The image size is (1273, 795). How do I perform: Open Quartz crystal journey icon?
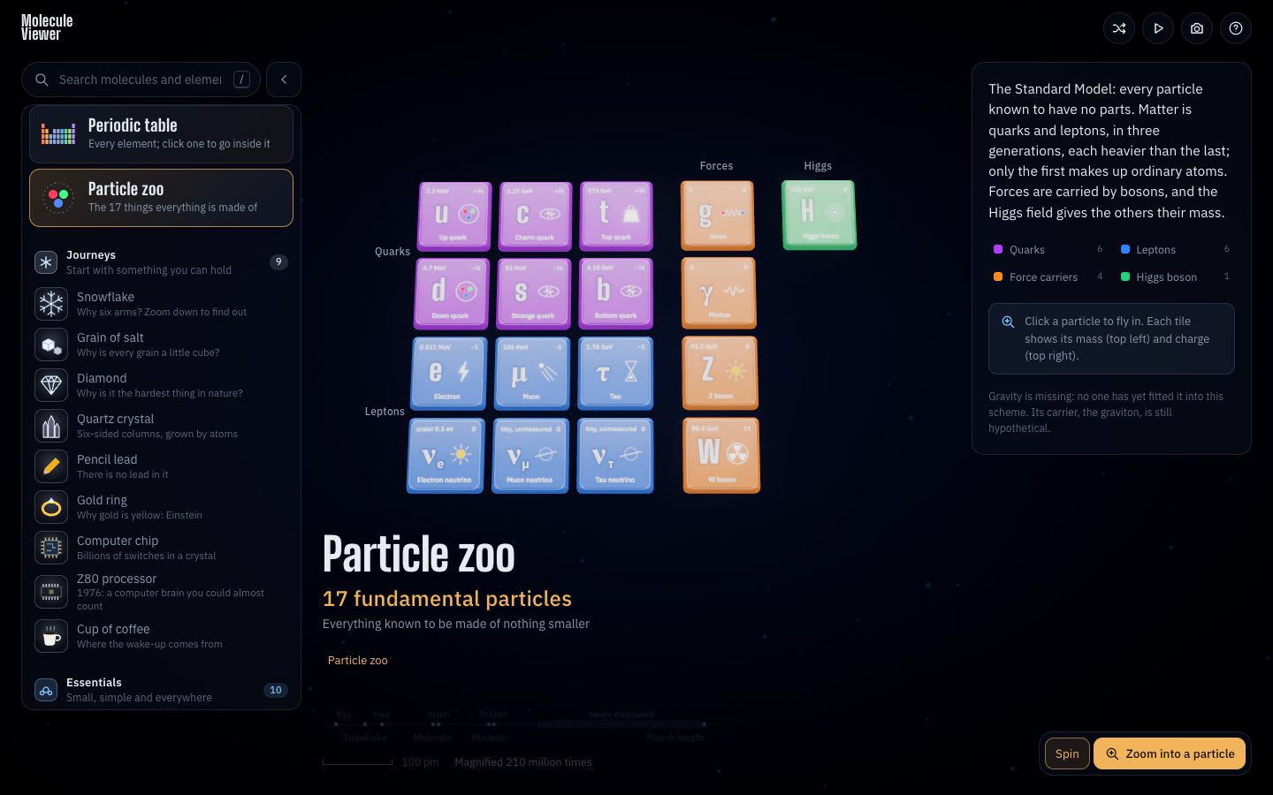[x=51, y=426]
